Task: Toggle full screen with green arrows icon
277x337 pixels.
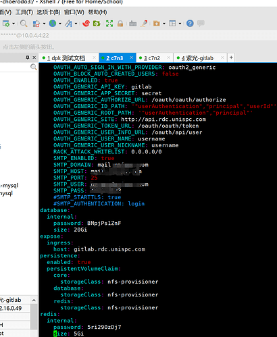Action: tap(109, 24)
